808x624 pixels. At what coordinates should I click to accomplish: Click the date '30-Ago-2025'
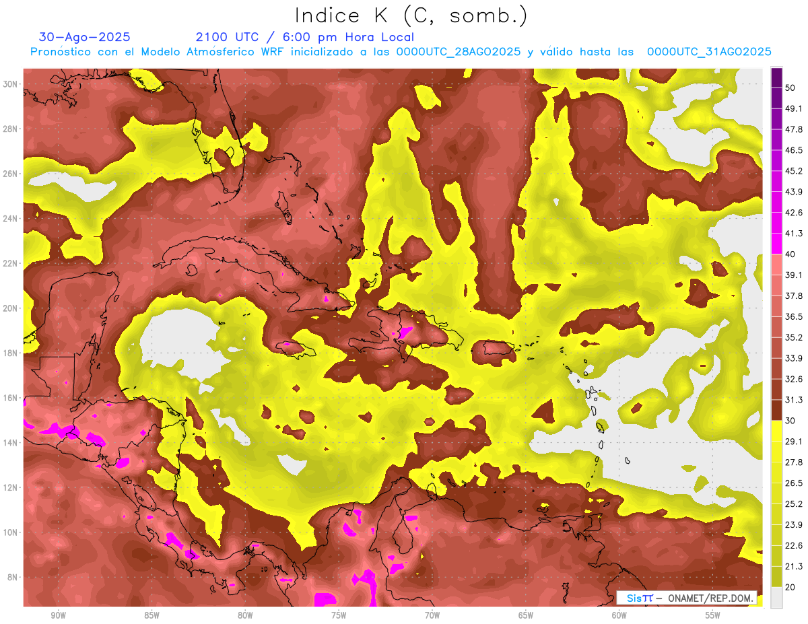[85, 37]
